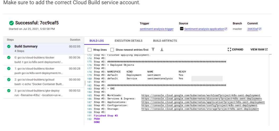The width and height of the screenshot is (279, 131).
Task: Toggle Show newest entries first checkbox
Action: coord(112,50)
